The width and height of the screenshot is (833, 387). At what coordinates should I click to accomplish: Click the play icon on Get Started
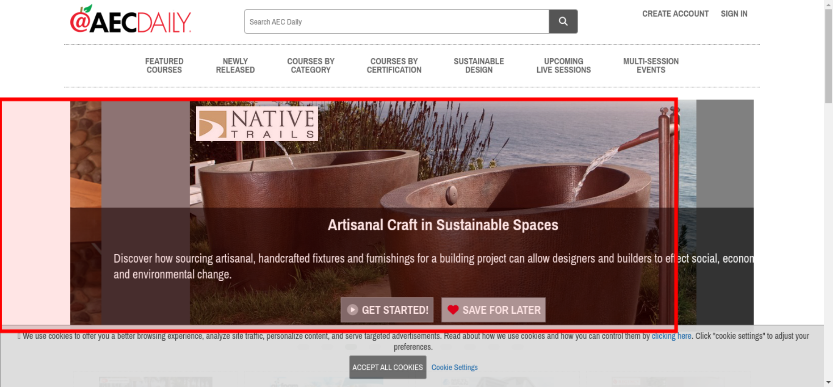point(352,310)
